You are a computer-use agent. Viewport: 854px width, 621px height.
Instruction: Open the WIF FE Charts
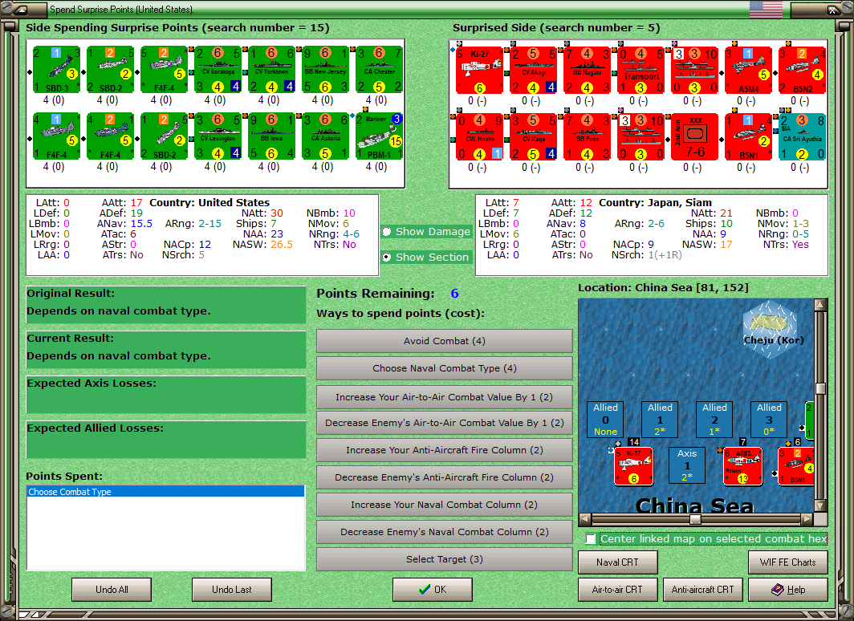point(788,562)
